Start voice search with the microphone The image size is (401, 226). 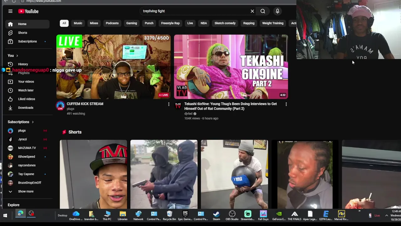point(277,11)
